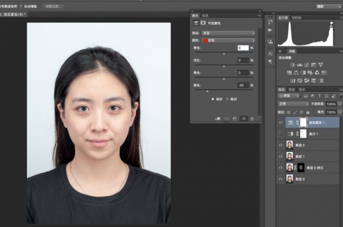Image resolution: width=343 pixels, height=227 pixels.
Task: Click the Color Balance scales icon
Action: click(x=296, y=73)
